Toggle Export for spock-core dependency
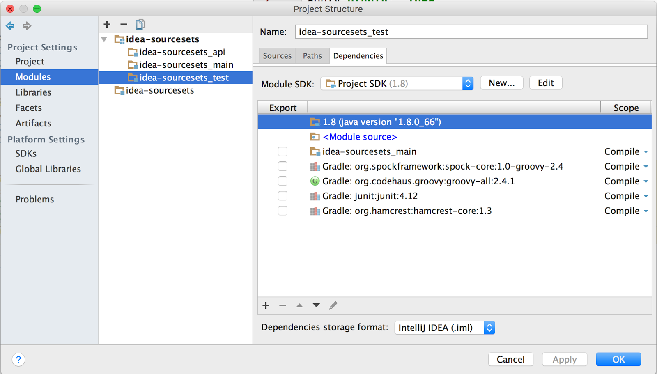 click(283, 166)
